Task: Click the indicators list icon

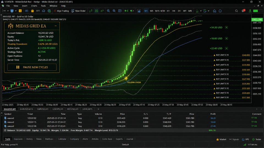Action: tap(197, 11)
